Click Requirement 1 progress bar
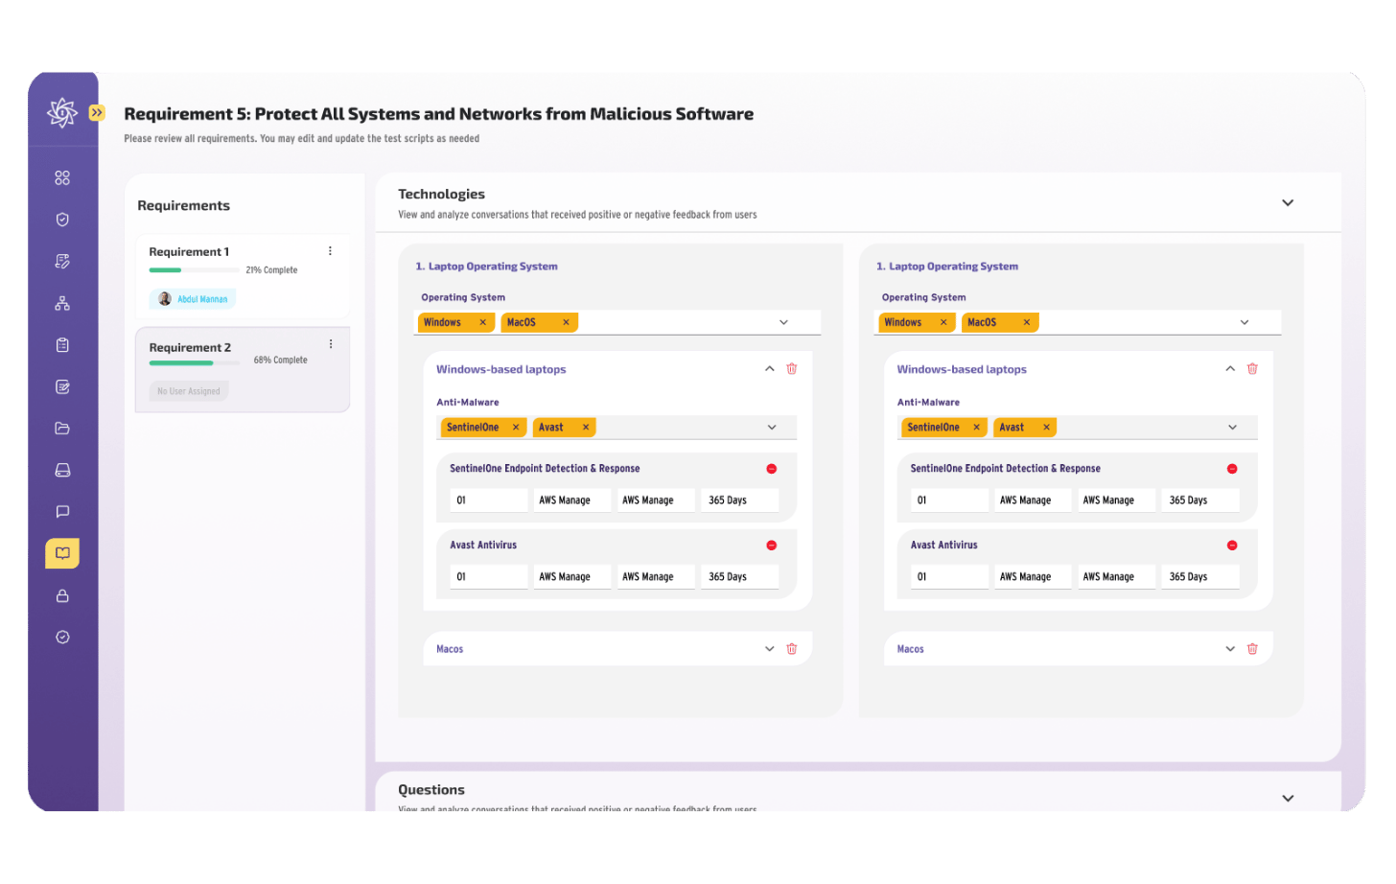The height and width of the screenshot is (884, 1396). [x=194, y=270]
